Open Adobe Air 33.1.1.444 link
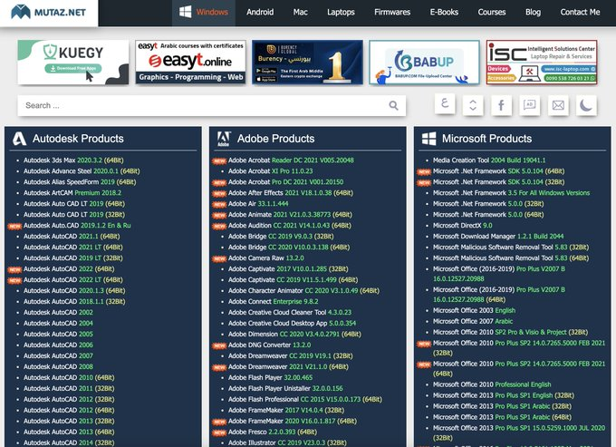The width and height of the screenshot is (616, 447). (258, 204)
